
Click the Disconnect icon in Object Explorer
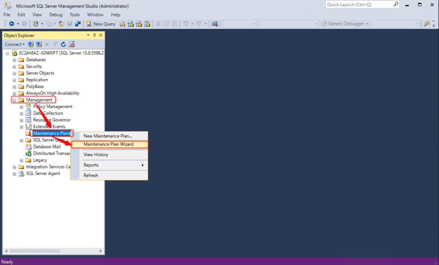39,44
